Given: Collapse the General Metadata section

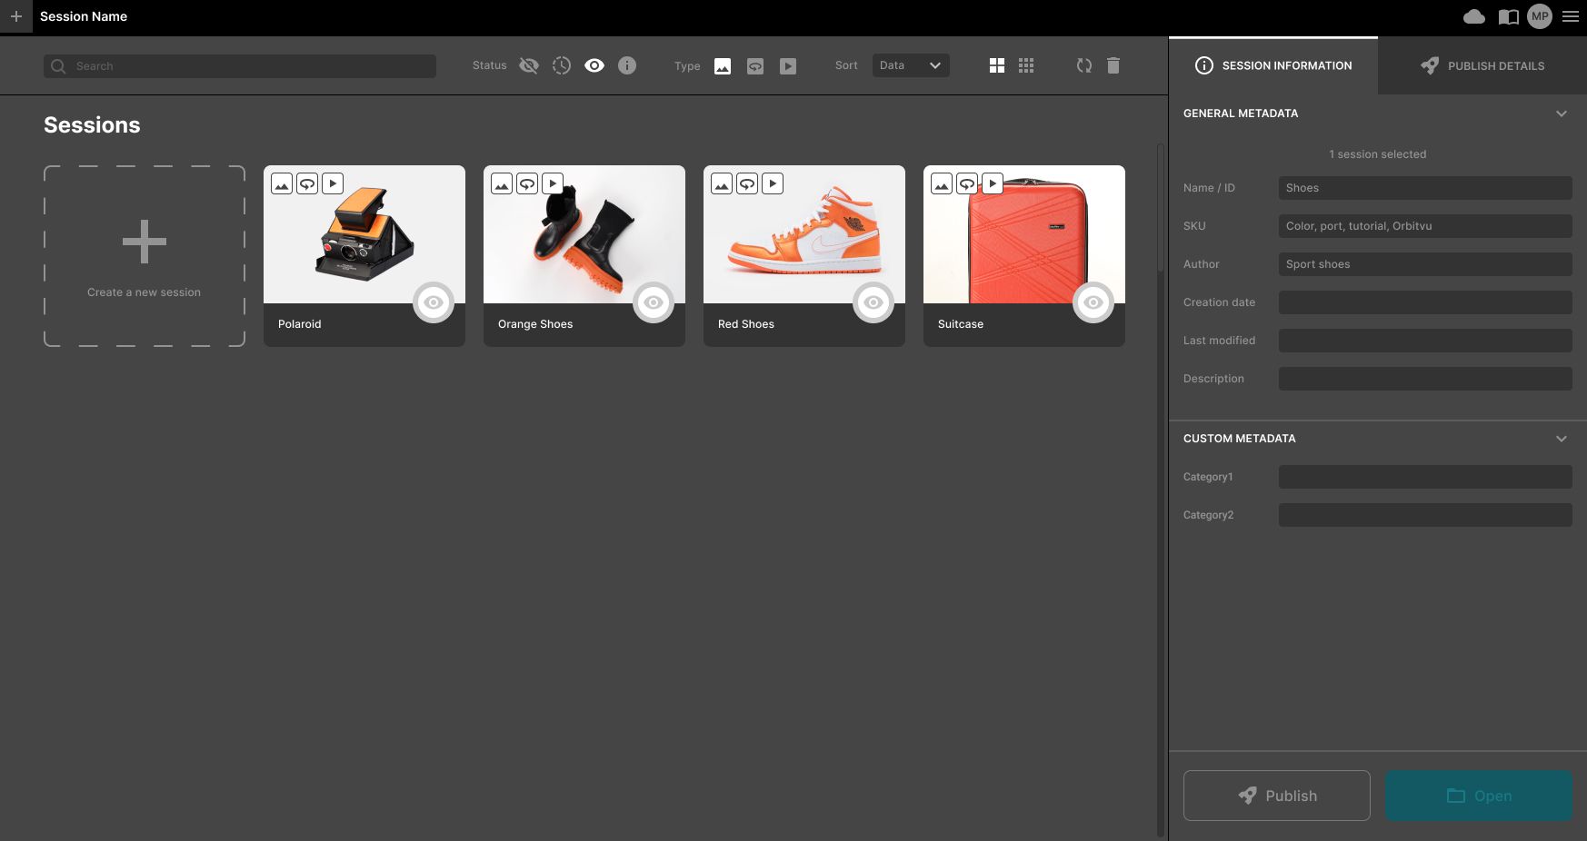Looking at the screenshot, I should tap(1561, 114).
